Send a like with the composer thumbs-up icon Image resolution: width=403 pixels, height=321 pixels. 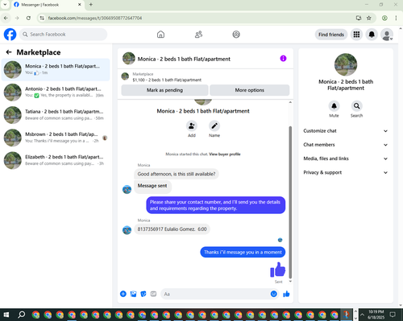[x=286, y=294]
